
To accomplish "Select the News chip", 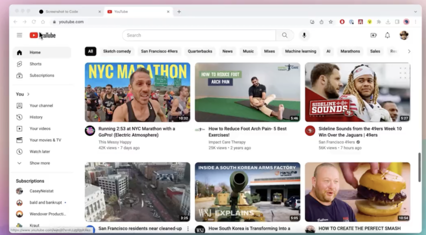I will (x=227, y=51).
